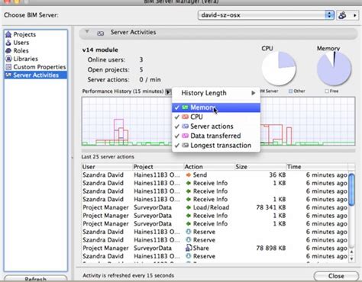This screenshot has height=282, width=362.
Task: Click the scrollbar down arrow of actions list
Action: click(x=351, y=258)
